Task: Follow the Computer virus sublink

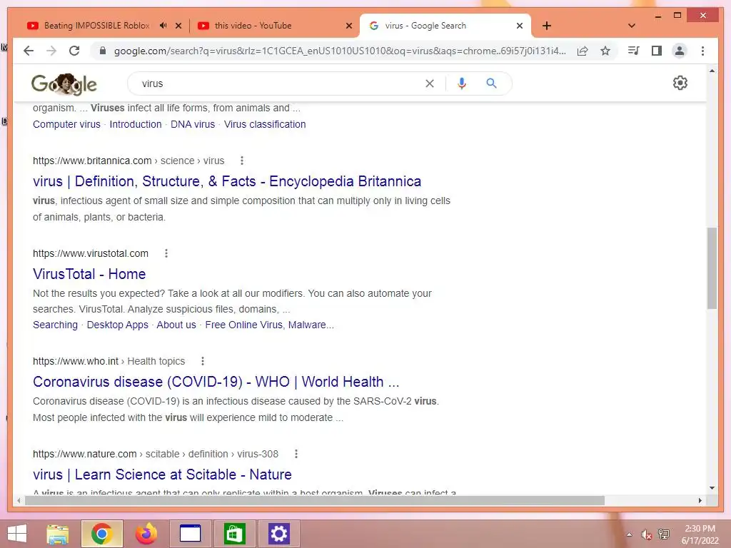Action: click(66, 124)
